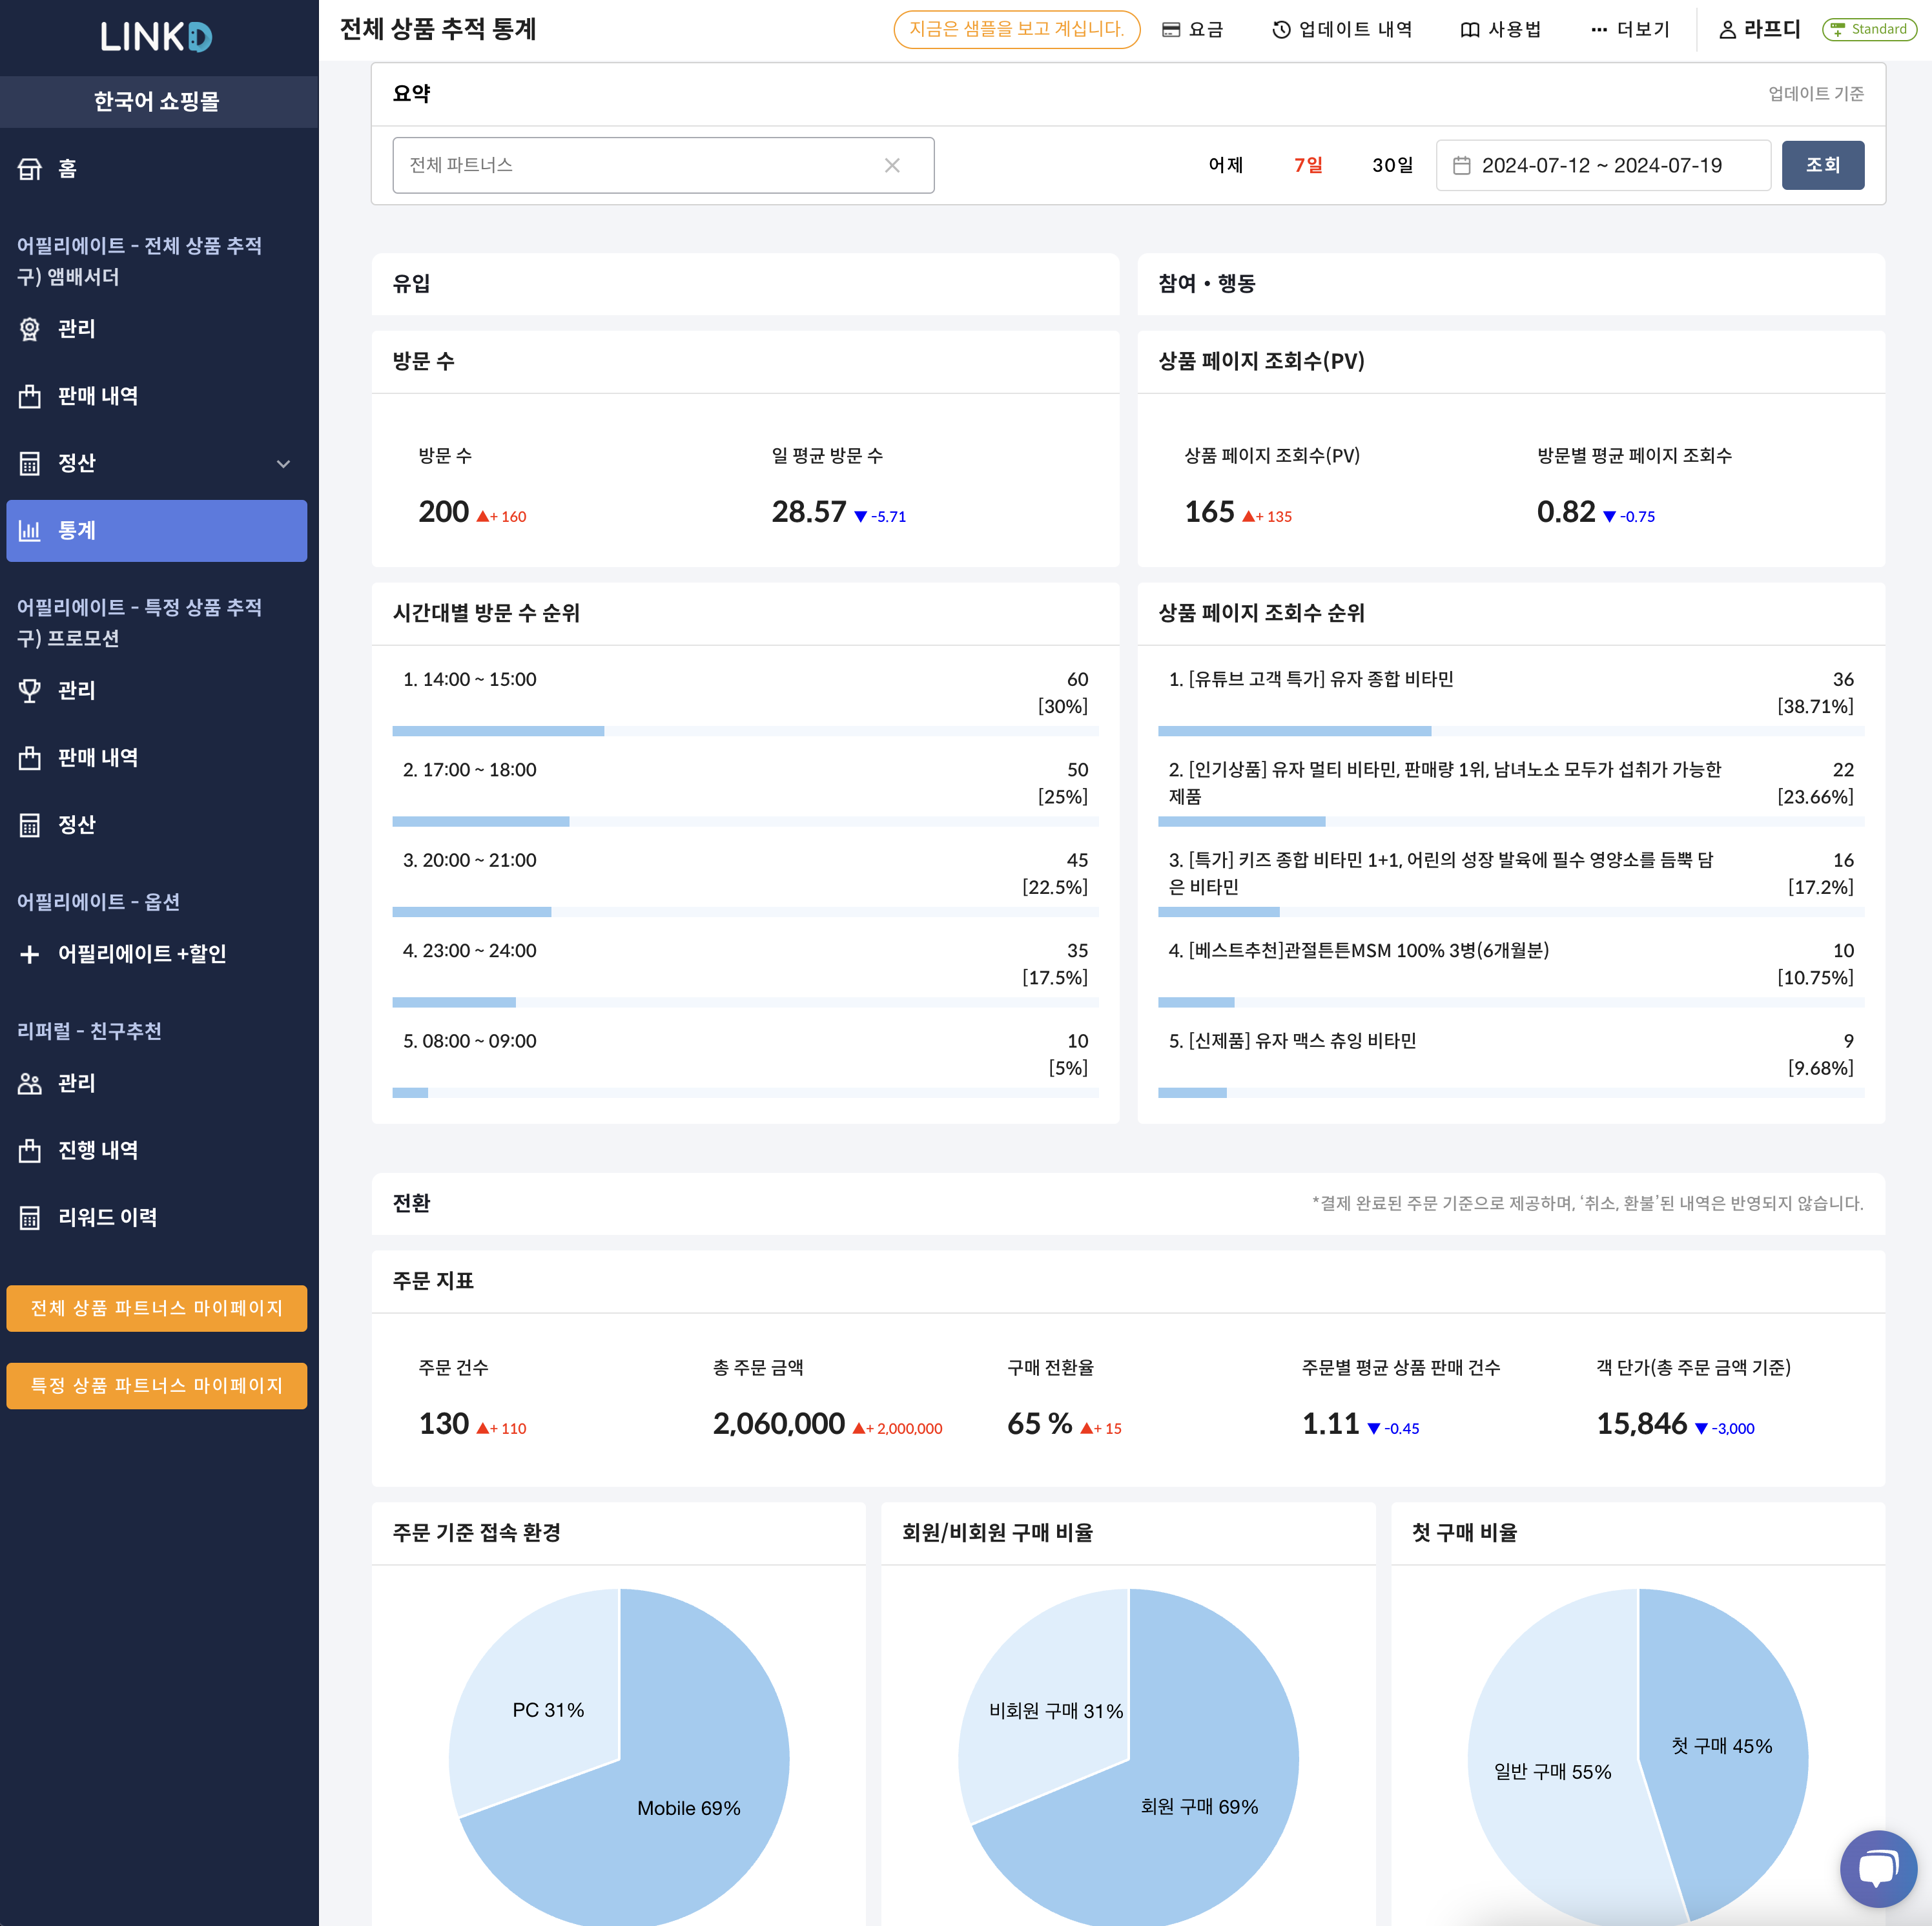1932x1926 pixels.
Task: Open the date range picker 2024-07-12 ~ 2024-07-19
Action: tap(1603, 165)
